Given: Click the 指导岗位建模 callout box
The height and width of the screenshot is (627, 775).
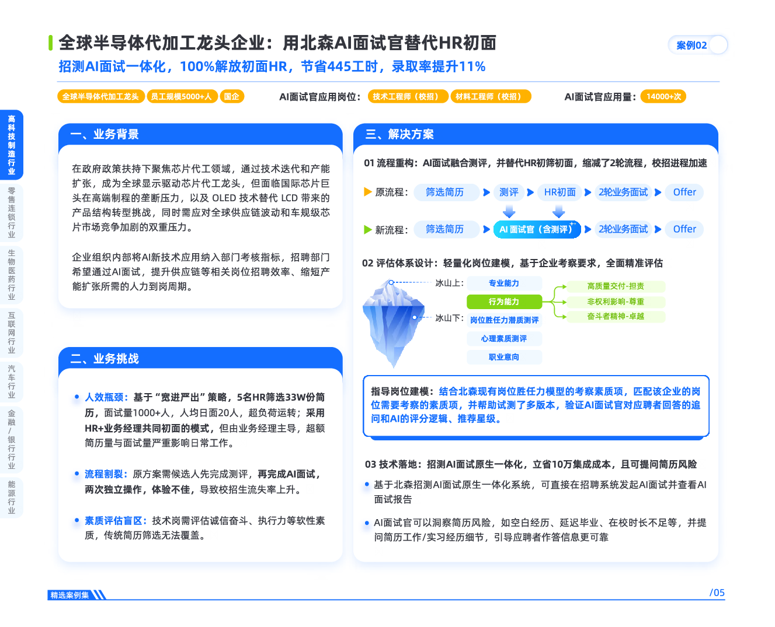Looking at the screenshot, I should 536,406.
